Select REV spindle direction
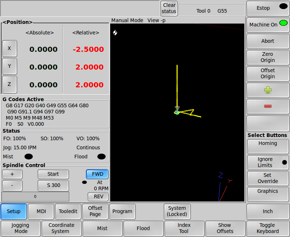This screenshot has width=290, height=237. point(98,196)
